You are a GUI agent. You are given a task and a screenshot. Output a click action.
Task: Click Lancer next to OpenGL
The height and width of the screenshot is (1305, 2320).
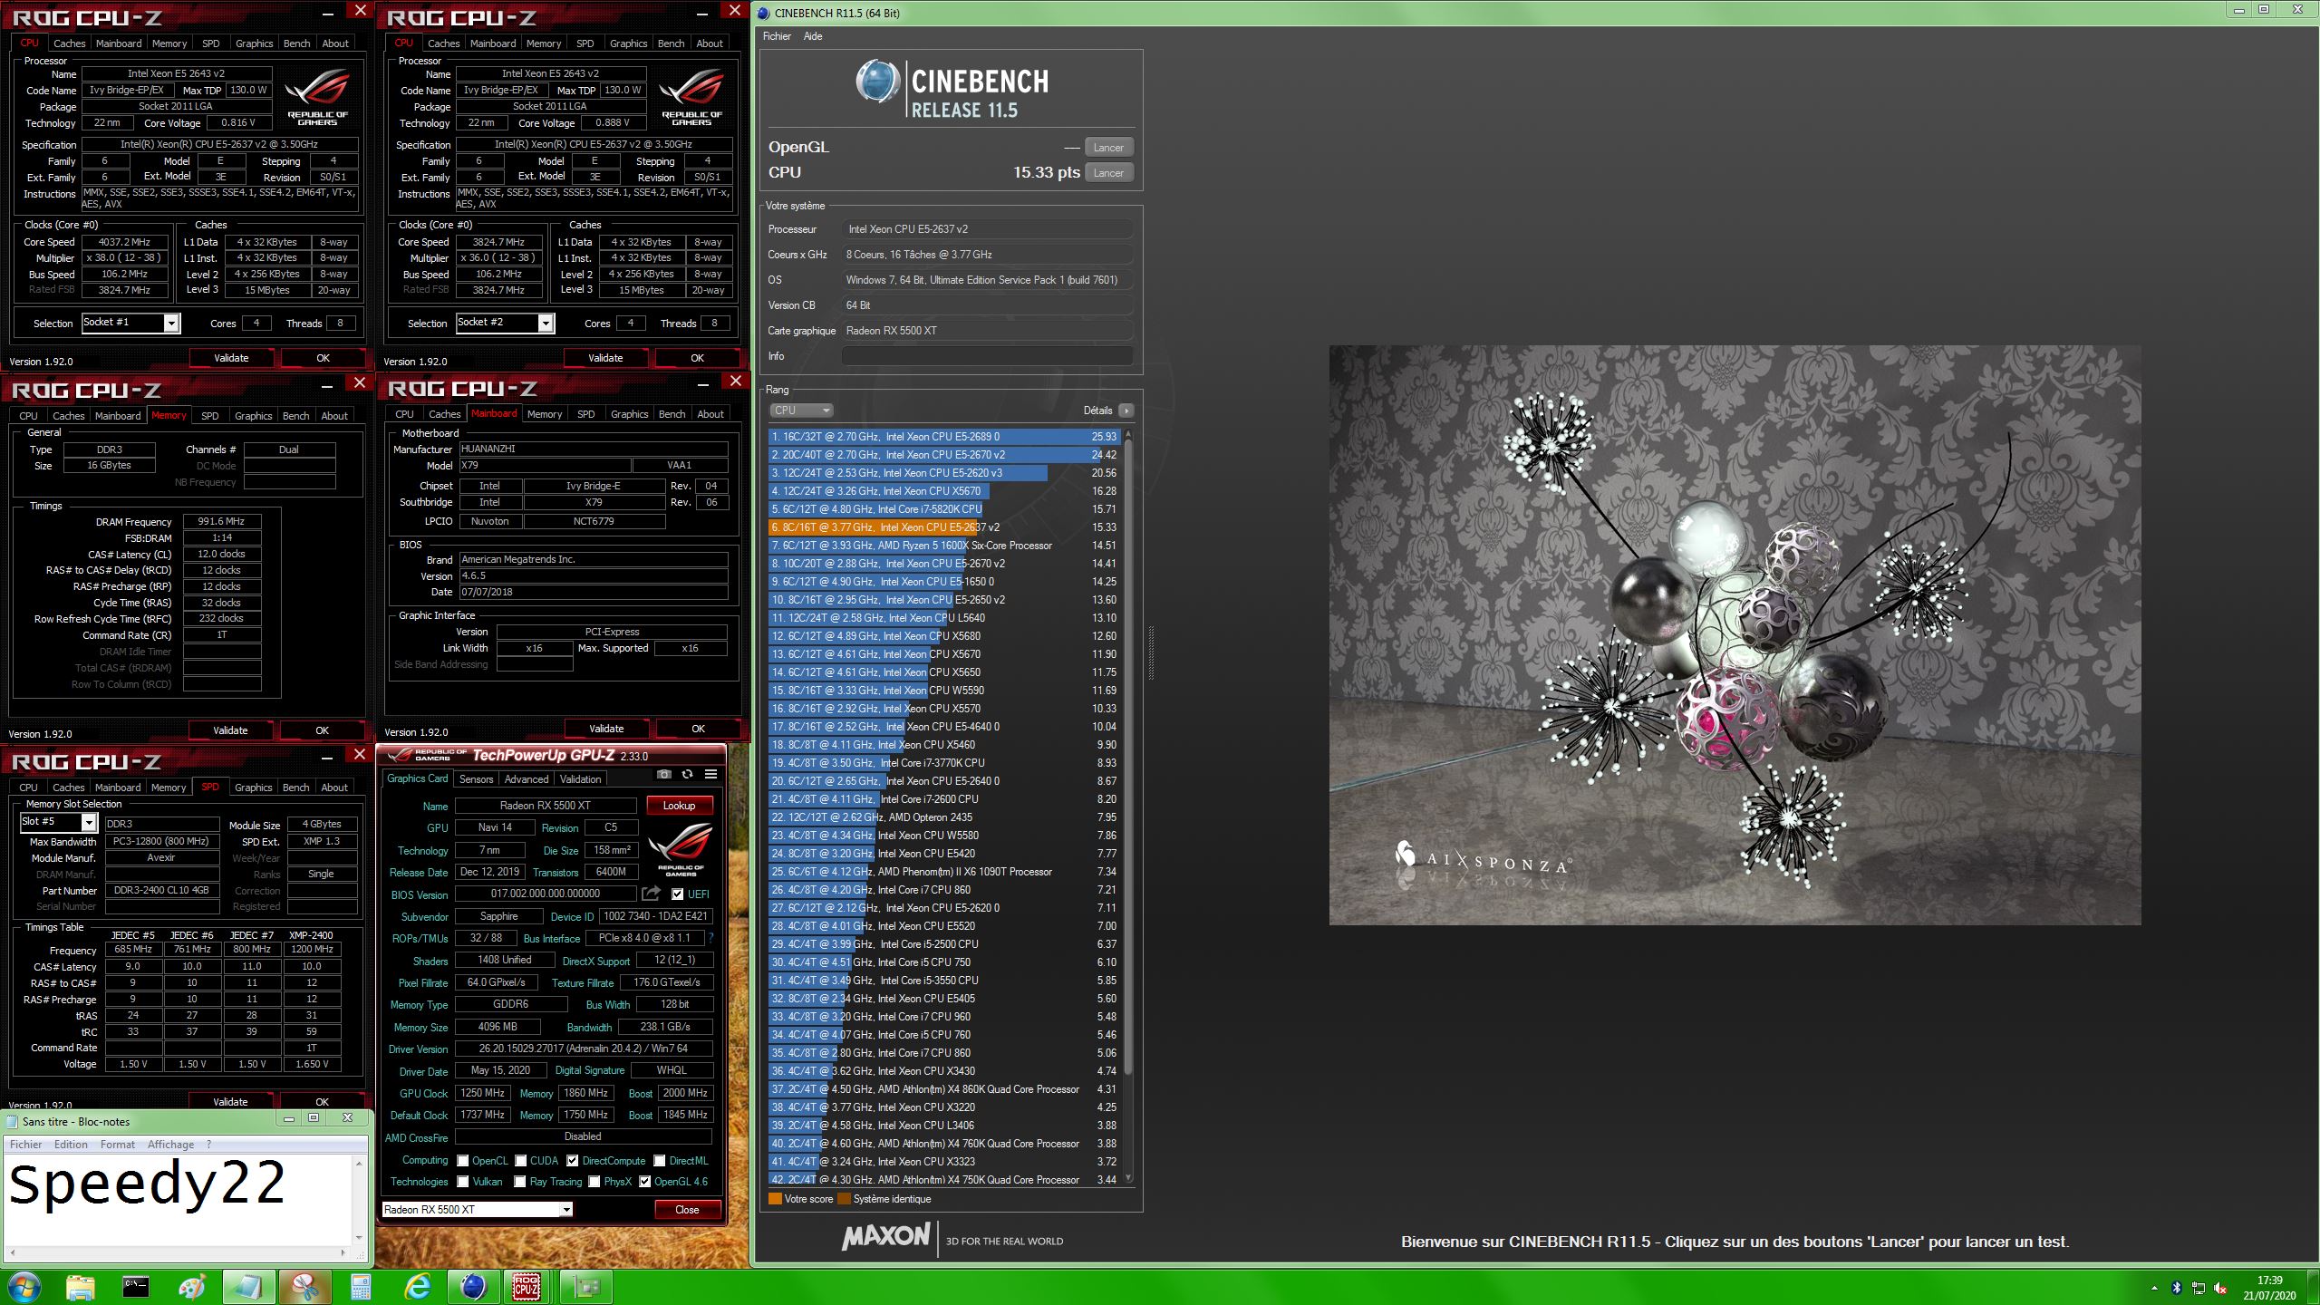pos(1107,148)
